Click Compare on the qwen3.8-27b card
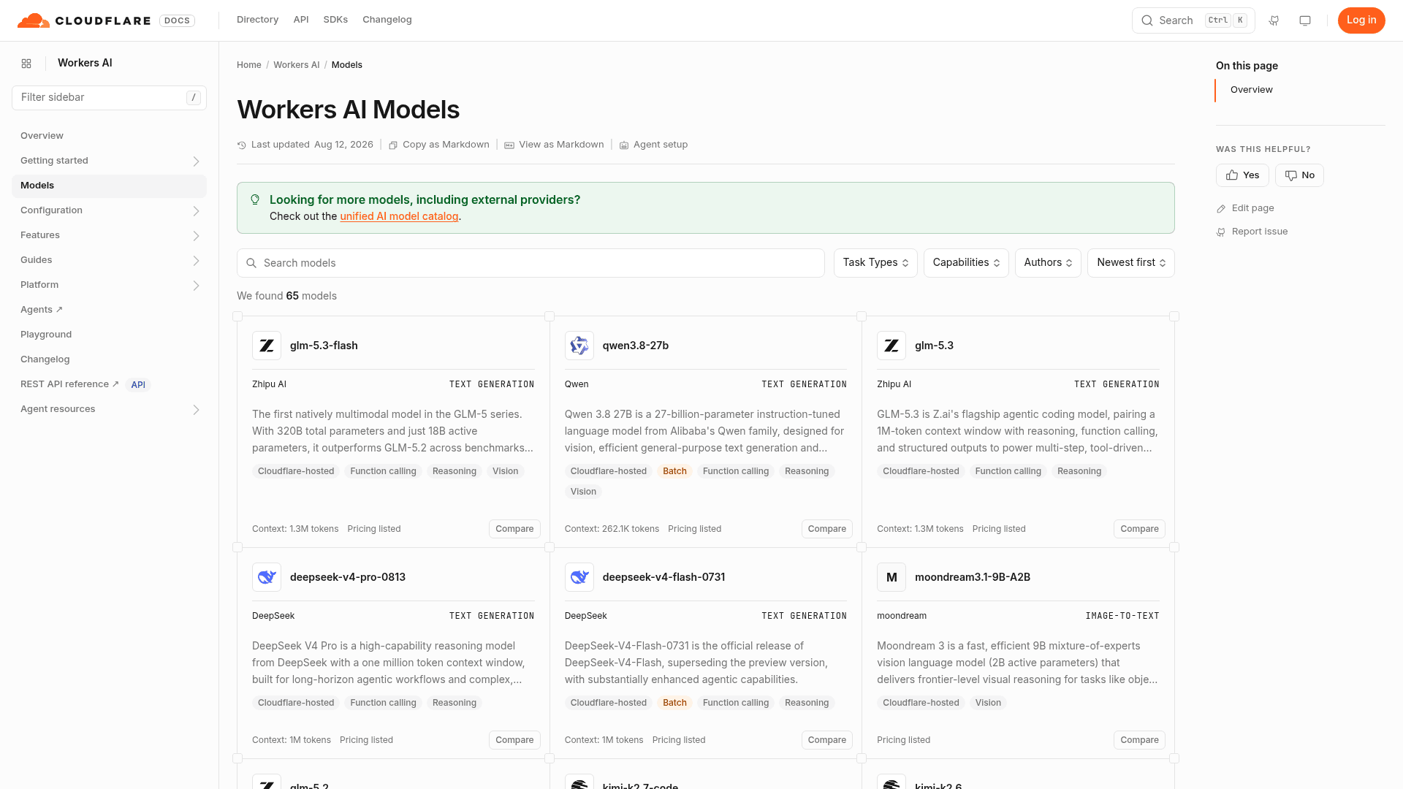Screen dimensions: 1403x789 tap(827, 529)
